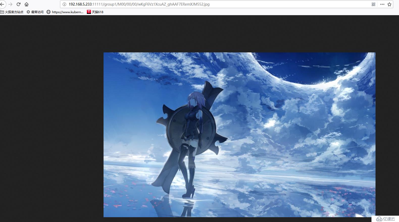Open the https://www.kubern... bookmark
399x222 pixels.
coord(65,12)
